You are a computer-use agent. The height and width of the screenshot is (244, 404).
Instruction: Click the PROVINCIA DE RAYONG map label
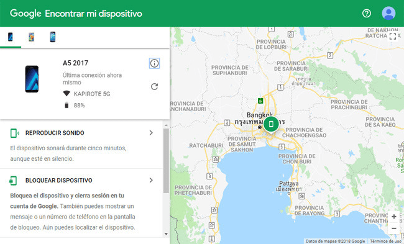(310, 210)
